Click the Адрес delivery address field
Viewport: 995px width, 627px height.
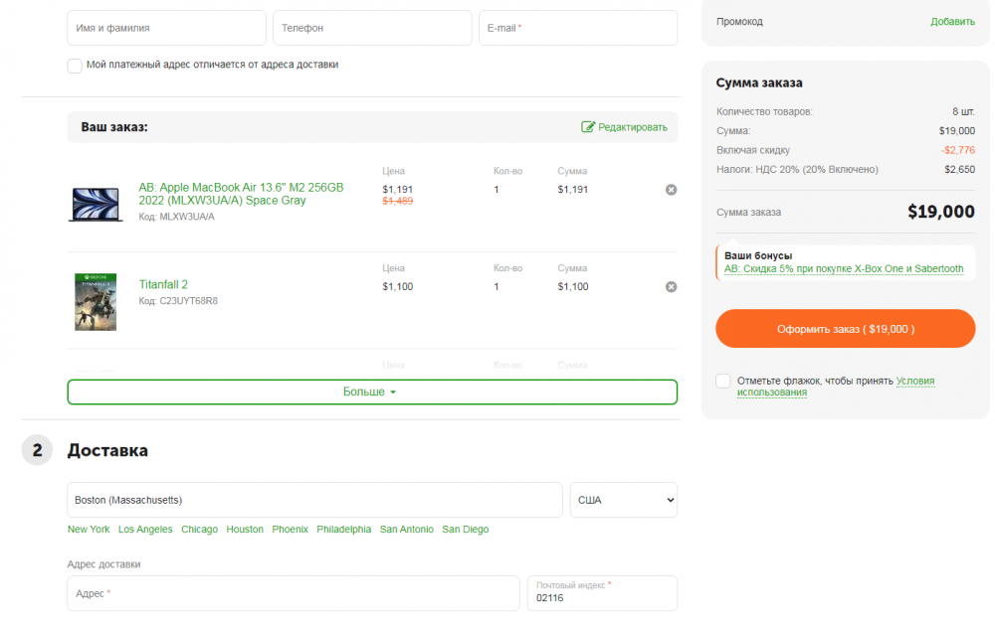(293, 593)
